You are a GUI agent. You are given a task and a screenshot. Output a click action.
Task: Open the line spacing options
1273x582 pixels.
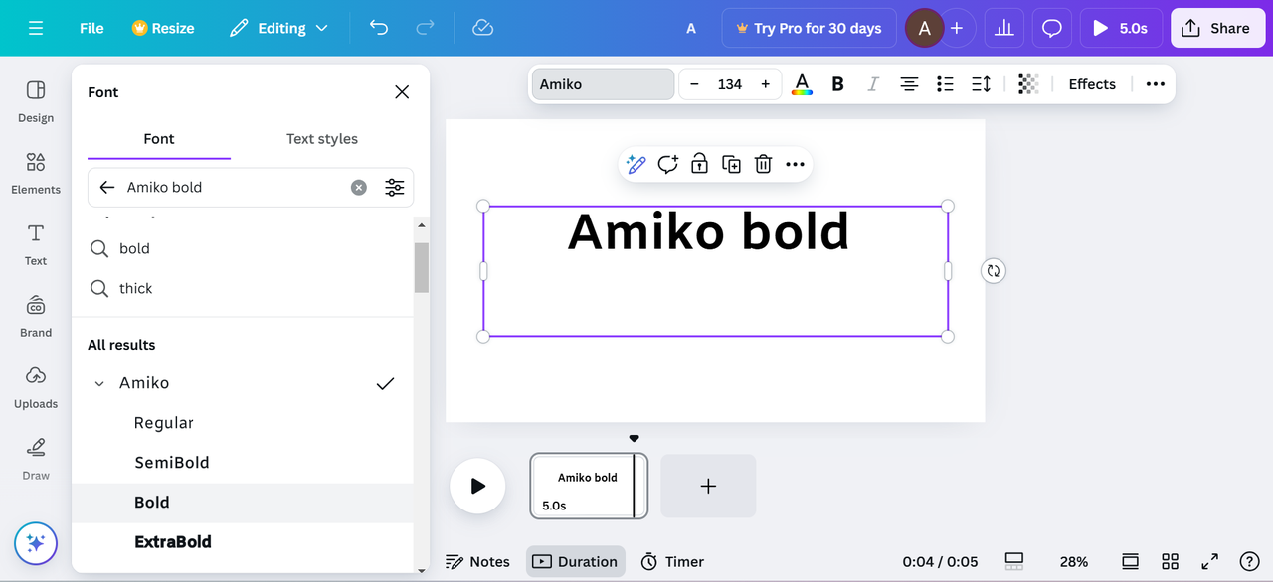[x=981, y=84]
